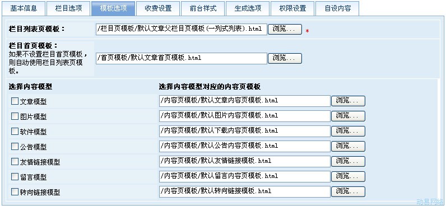Click the 默认公告内容页模板.html input field
Image resolution: width=446 pixels, height=206 pixels.
pyautogui.click(x=245, y=146)
